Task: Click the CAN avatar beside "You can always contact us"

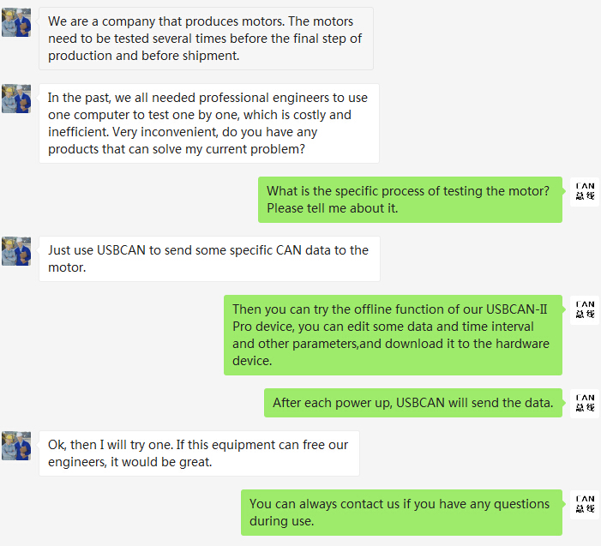Action: click(585, 504)
